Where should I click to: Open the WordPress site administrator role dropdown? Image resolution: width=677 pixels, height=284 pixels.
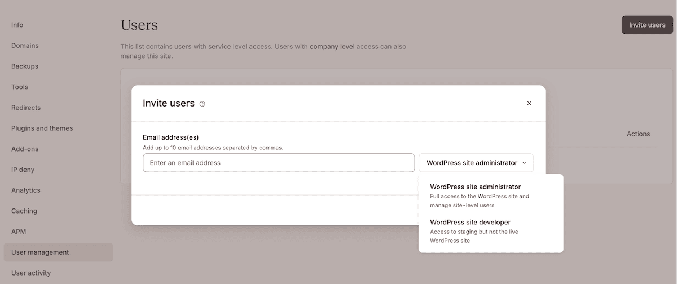(x=476, y=163)
